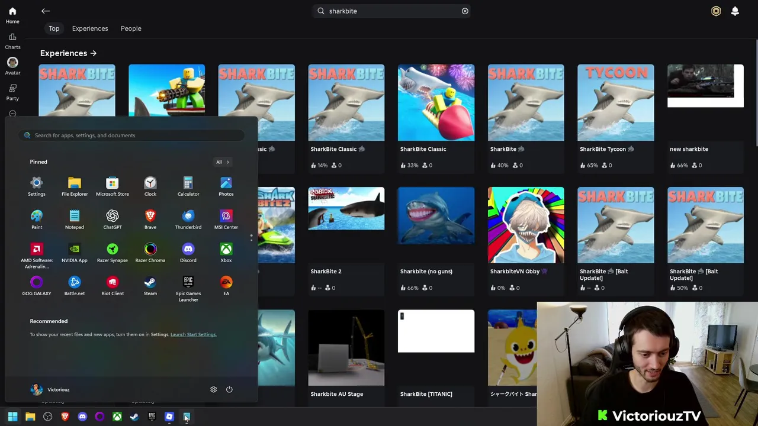Go back with the Roblox arrow
758x426 pixels.
46,11
